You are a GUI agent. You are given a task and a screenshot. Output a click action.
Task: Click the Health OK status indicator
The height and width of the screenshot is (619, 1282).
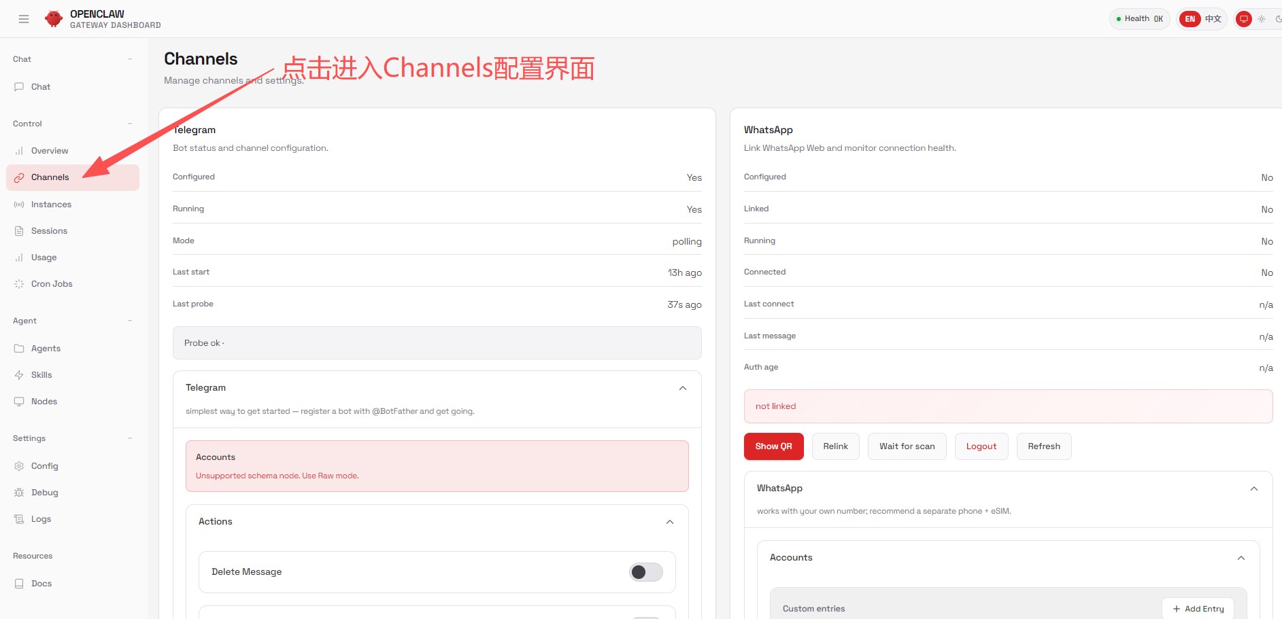click(x=1140, y=19)
